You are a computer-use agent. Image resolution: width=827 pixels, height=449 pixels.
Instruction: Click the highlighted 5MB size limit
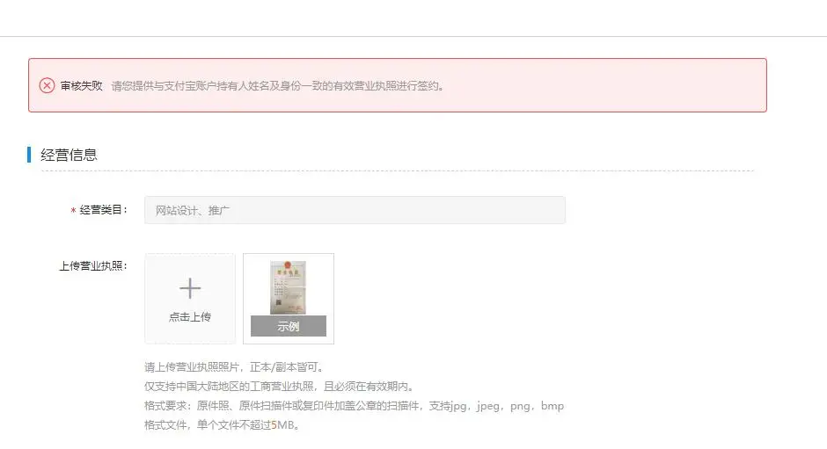coord(282,424)
